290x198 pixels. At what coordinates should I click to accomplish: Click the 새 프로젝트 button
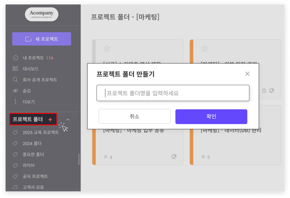(42, 39)
